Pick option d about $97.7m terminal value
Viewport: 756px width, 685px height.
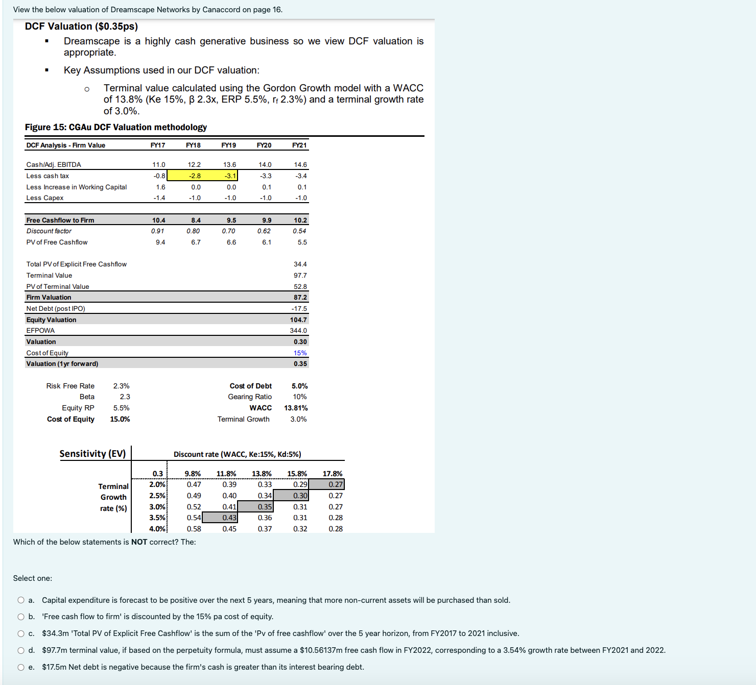tap(20, 650)
